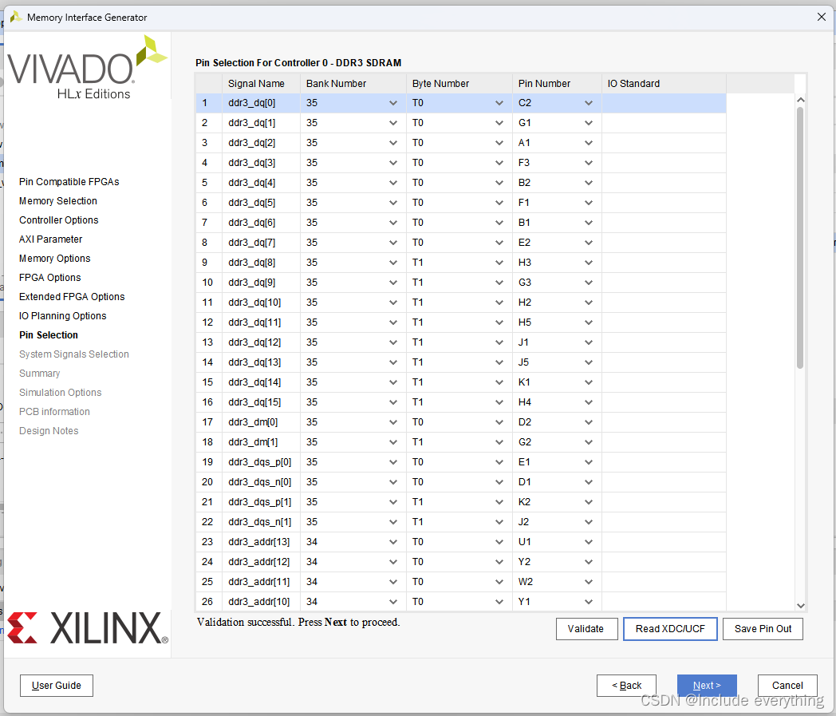The image size is (836, 716).
Task: Click pin value H5 for ddr3_dq[11]
Action: click(x=525, y=322)
